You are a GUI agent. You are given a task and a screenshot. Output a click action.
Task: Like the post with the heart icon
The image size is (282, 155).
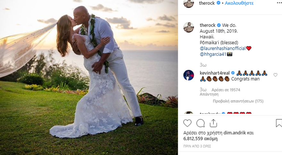pyautogui.click(x=187, y=123)
